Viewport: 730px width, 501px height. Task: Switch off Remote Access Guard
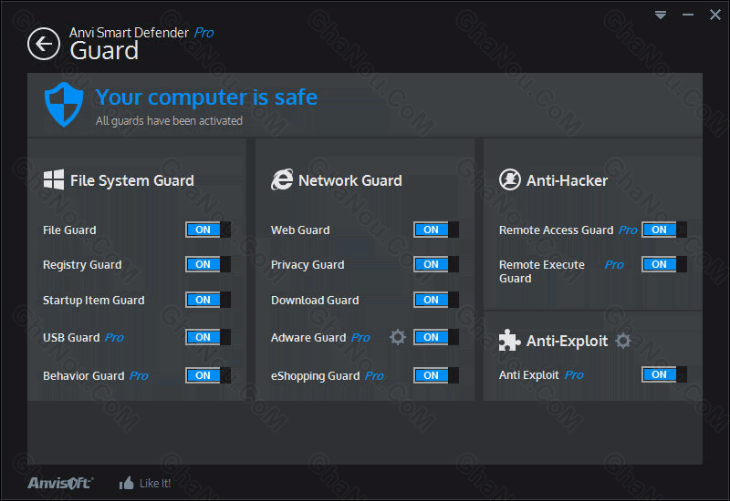pyautogui.click(x=664, y=230)
